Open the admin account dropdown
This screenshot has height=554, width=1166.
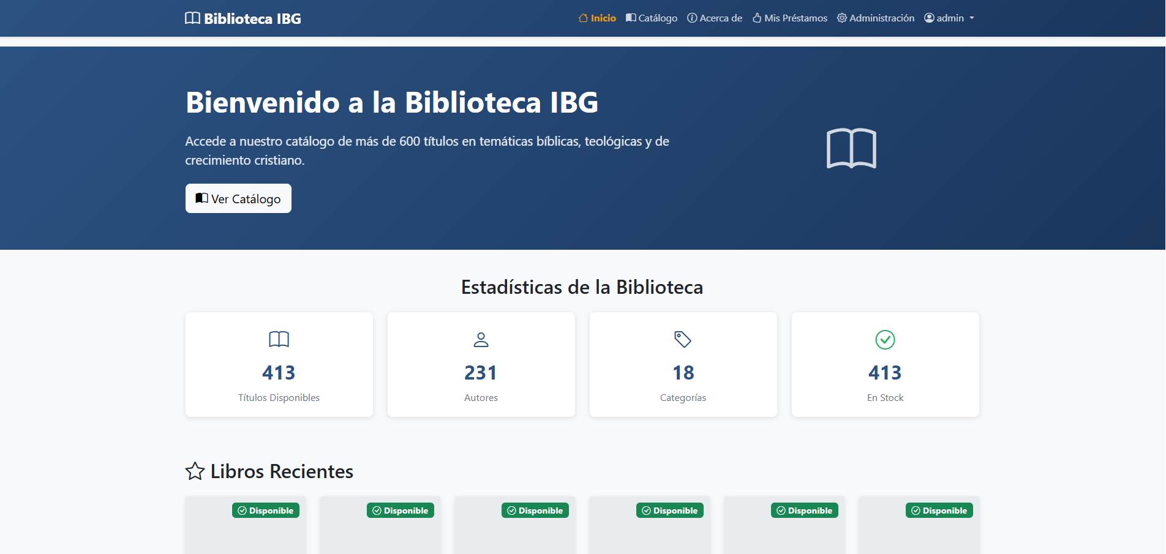coord(949,18)
